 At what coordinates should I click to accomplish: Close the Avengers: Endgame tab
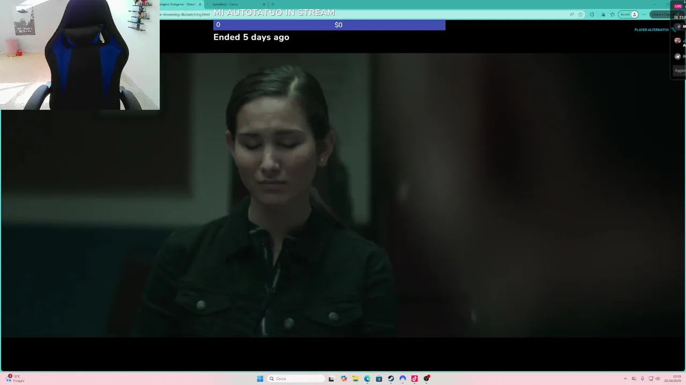pyautogui.click(x=200, y=4)
